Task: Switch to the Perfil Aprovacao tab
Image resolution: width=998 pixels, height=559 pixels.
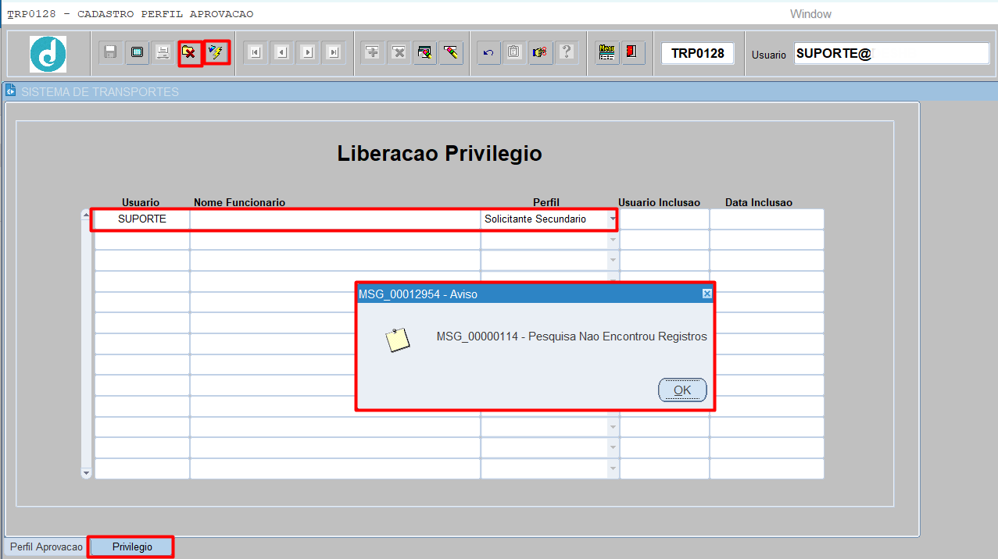Action: tap(46, 547)
